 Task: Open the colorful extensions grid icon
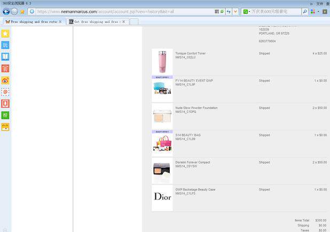(313, 12)
